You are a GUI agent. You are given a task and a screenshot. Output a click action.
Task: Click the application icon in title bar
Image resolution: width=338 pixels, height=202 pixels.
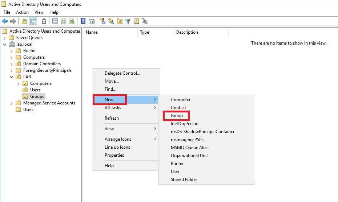[4, 4]
